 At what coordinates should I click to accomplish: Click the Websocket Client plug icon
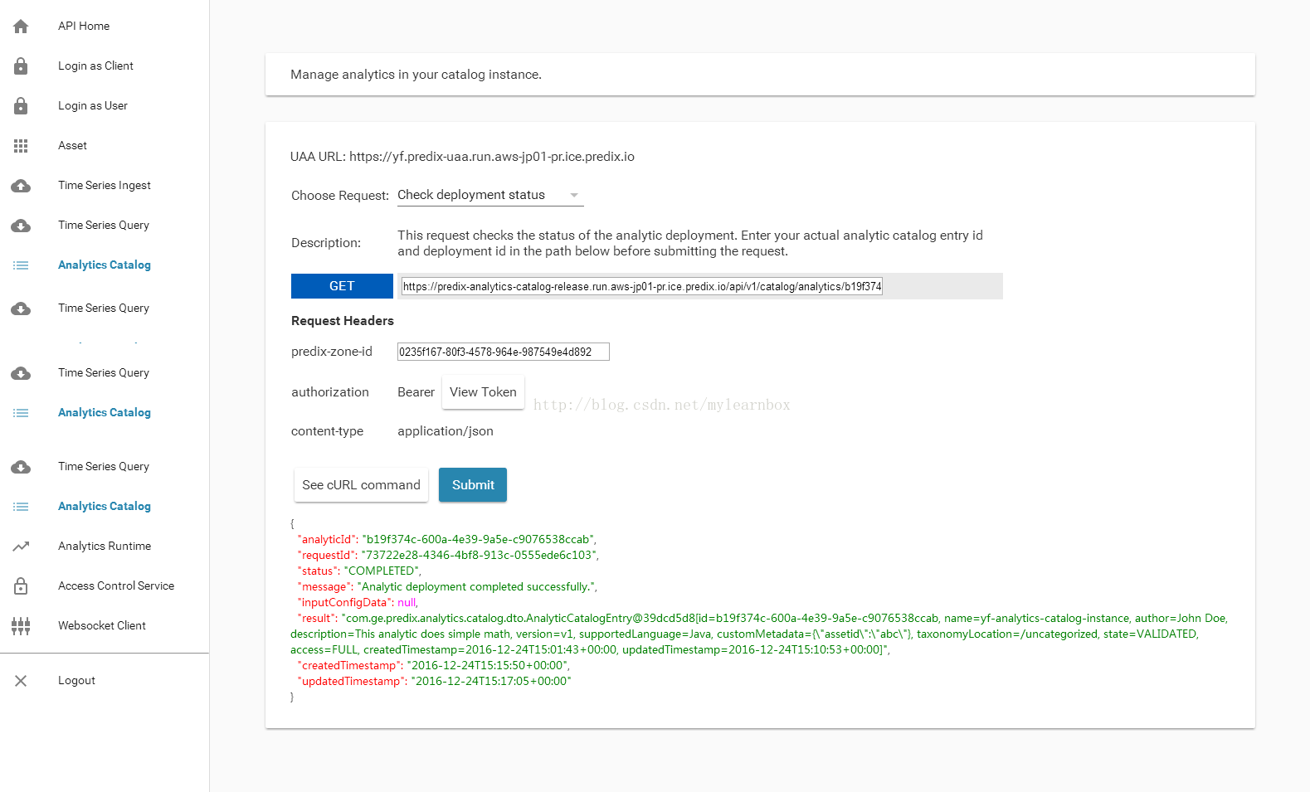21,626
